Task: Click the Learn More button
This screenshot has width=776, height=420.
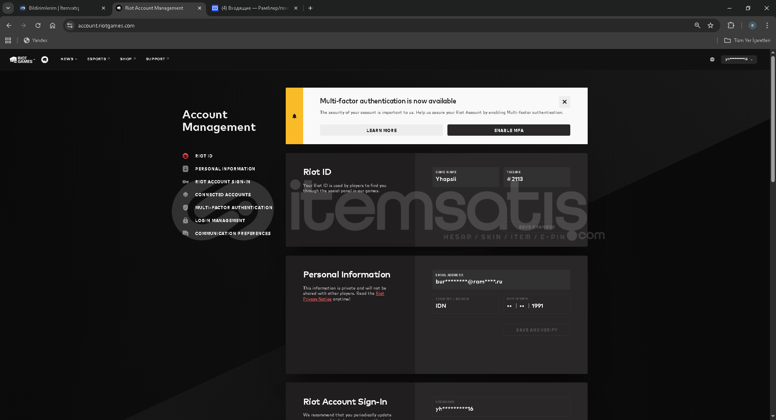Action: point(381,130)
